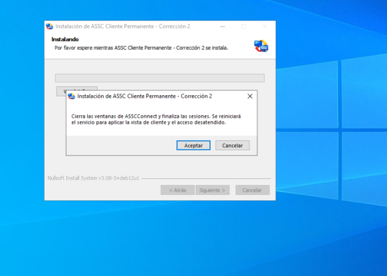
Task: Click the installation progress bar
Action: coord(160,78)
